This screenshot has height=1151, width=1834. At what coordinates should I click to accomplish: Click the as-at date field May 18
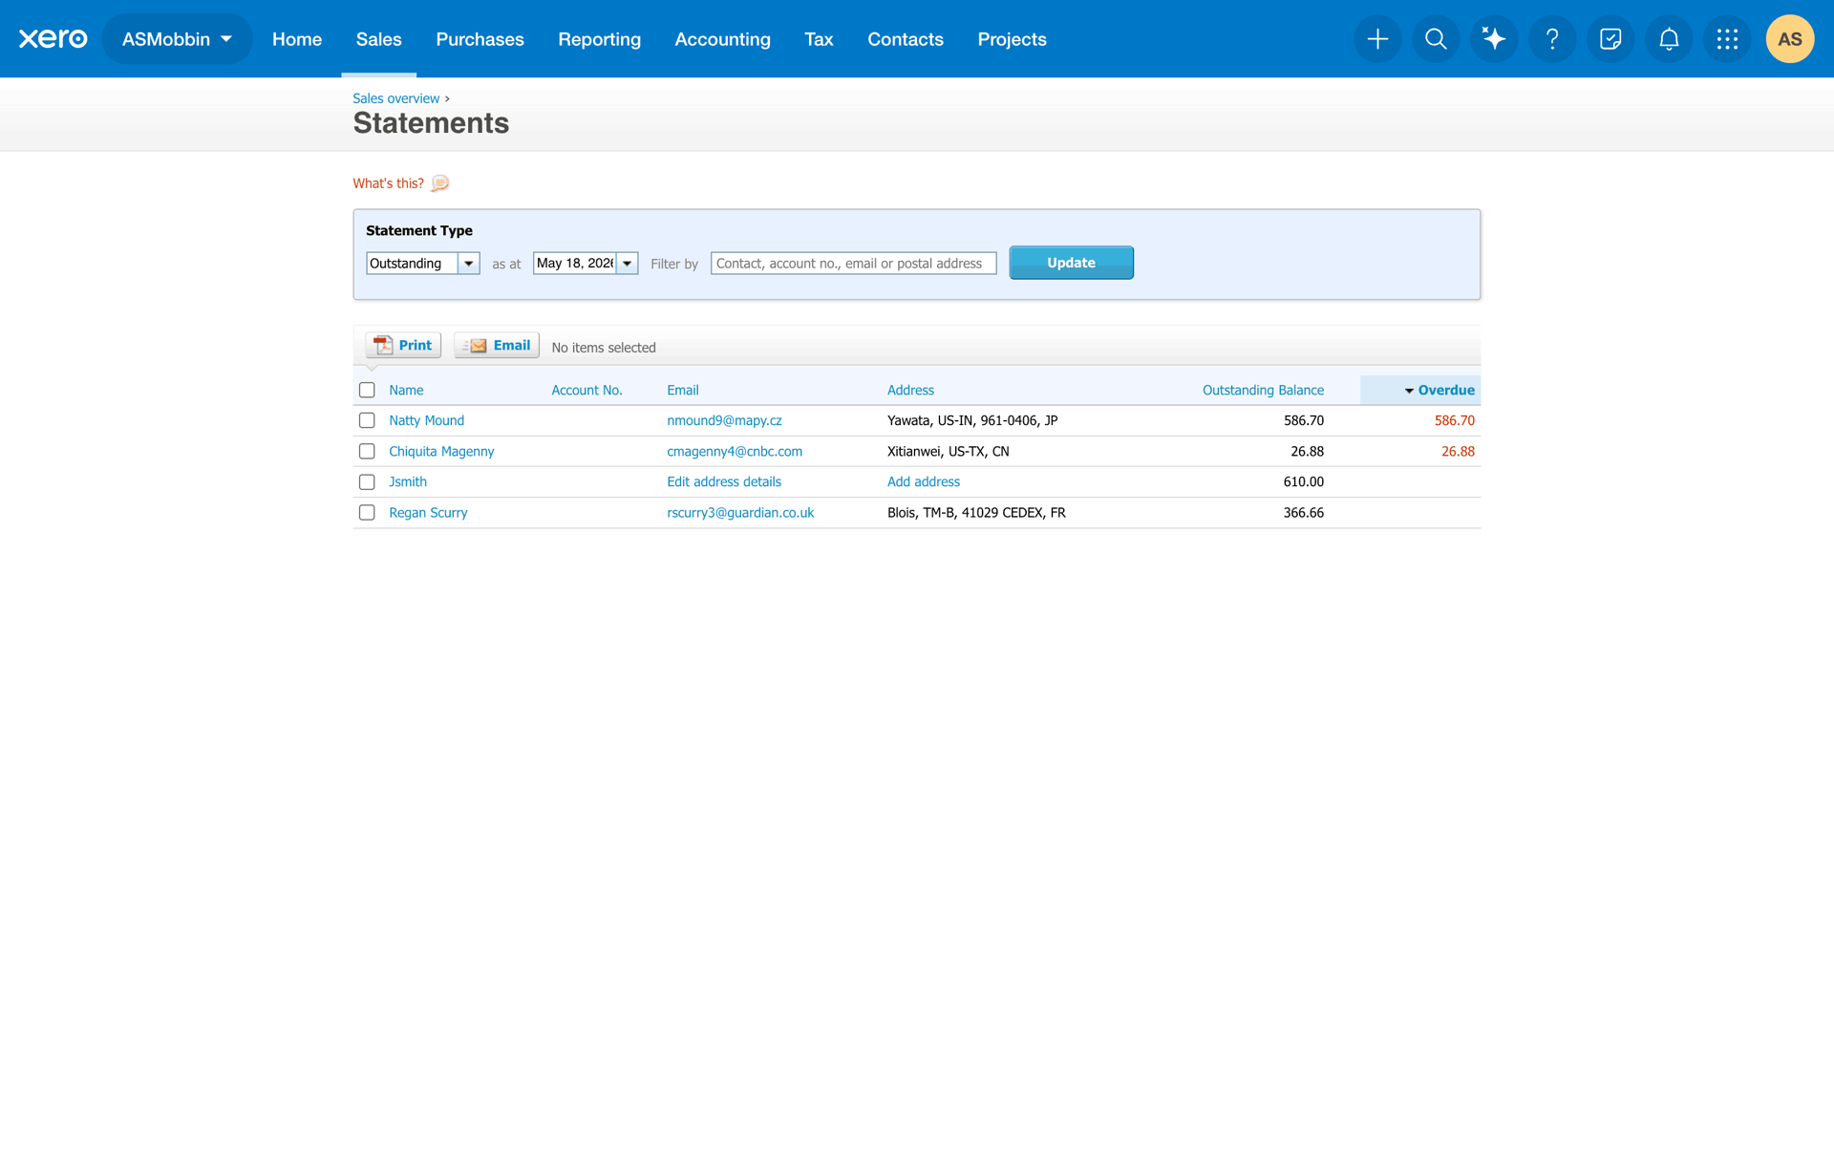[x=575, y=264]
